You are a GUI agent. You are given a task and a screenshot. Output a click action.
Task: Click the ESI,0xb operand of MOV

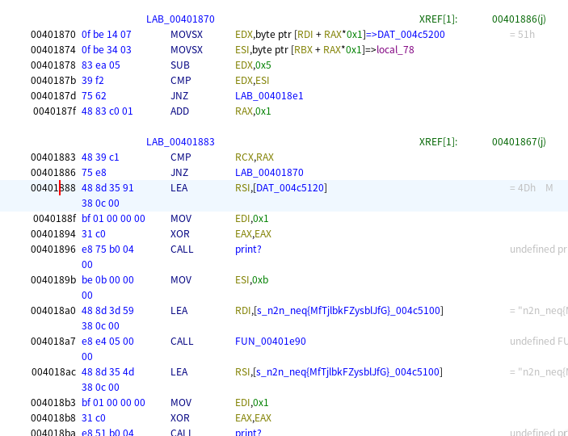[251, 280]
